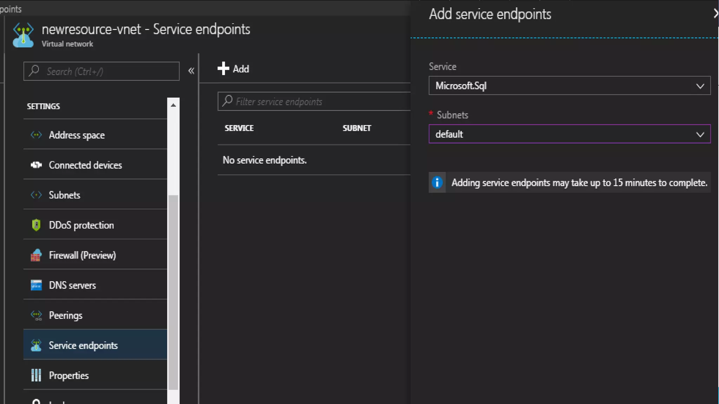Viewport: 719px width, 404px height.
Task: Open DDoS protection menu item
Action: click(95, 225)
